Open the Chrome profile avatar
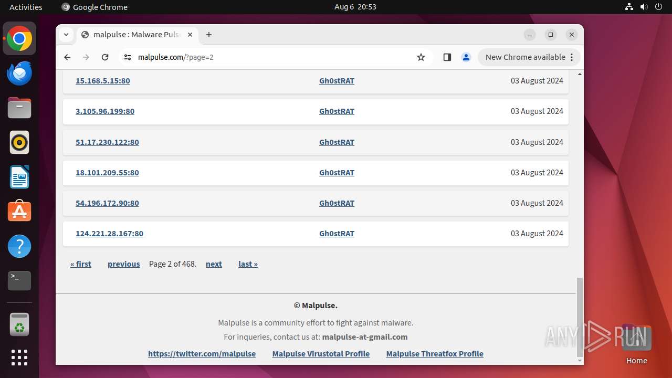This screenshot has width=672, height=378. [x=466, y=57]
